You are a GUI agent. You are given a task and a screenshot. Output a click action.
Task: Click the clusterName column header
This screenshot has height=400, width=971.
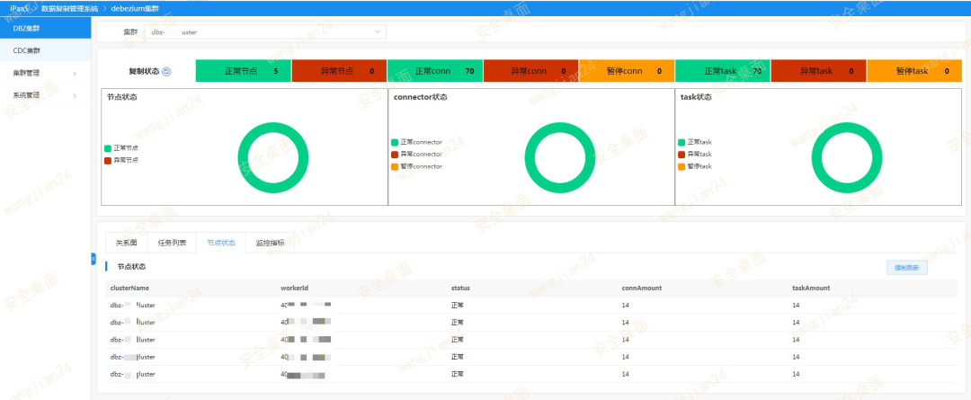[x=129, y=288]
